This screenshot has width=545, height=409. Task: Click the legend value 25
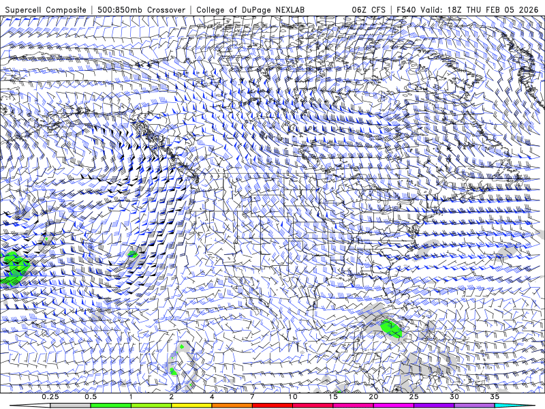[414, 397]
